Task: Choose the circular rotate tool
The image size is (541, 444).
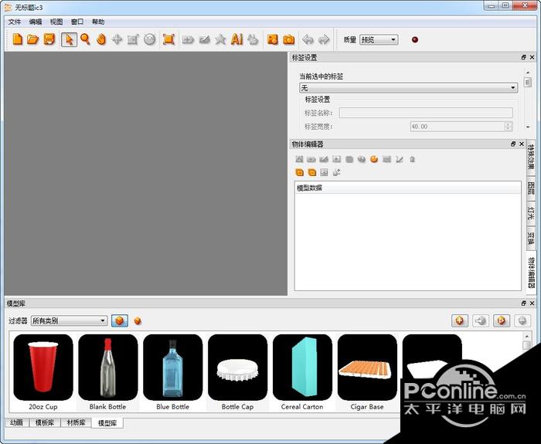Action: click(x=150, y=39)
